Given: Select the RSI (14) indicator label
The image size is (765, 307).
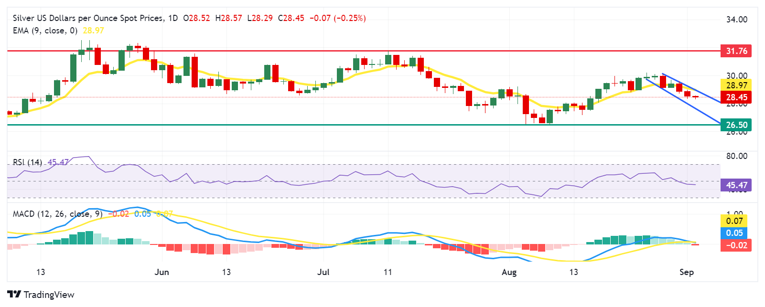Looking at the screenshot, I should (x=27, y=162).
